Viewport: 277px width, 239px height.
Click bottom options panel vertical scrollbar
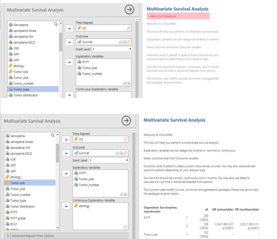tap(134, 185)
